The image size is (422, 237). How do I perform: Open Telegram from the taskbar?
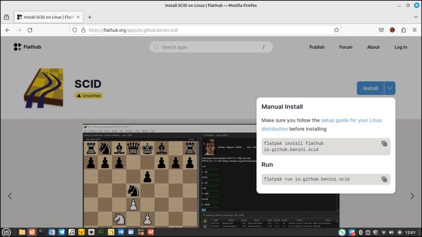click(x=62, y=232)
